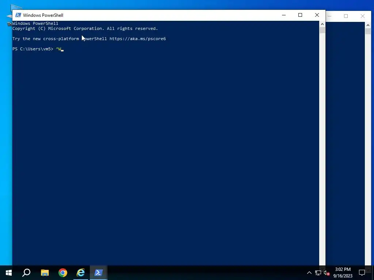Click the Try the new cross-platform PowerShell line

pyautogui.click(x=89, y=39)
